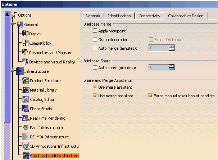Open Compatibility settings icon

25,43
